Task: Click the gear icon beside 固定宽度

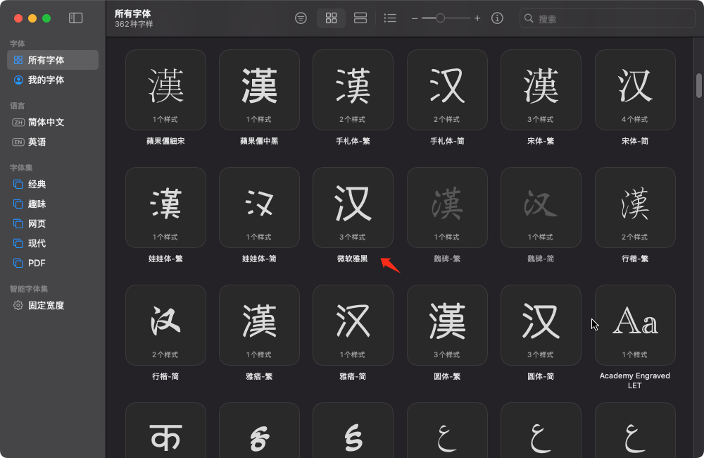Action: 18,305
